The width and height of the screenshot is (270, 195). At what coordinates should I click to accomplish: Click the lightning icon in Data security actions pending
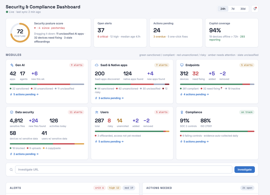pyautogui.click(x=11, y=154)
